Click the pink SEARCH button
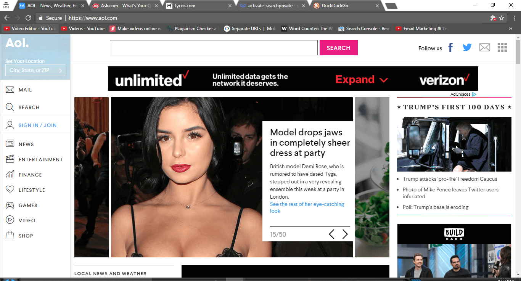This screenshot has width=521, height=281. pos(338,48)
